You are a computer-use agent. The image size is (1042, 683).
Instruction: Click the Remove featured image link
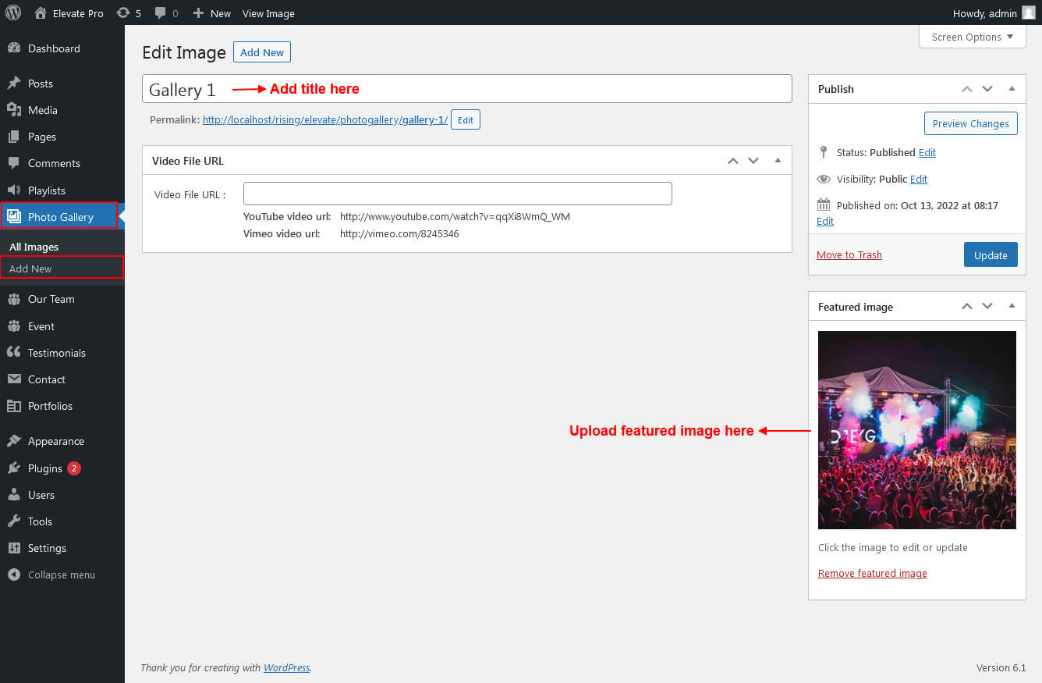click(x=872, y=573)
